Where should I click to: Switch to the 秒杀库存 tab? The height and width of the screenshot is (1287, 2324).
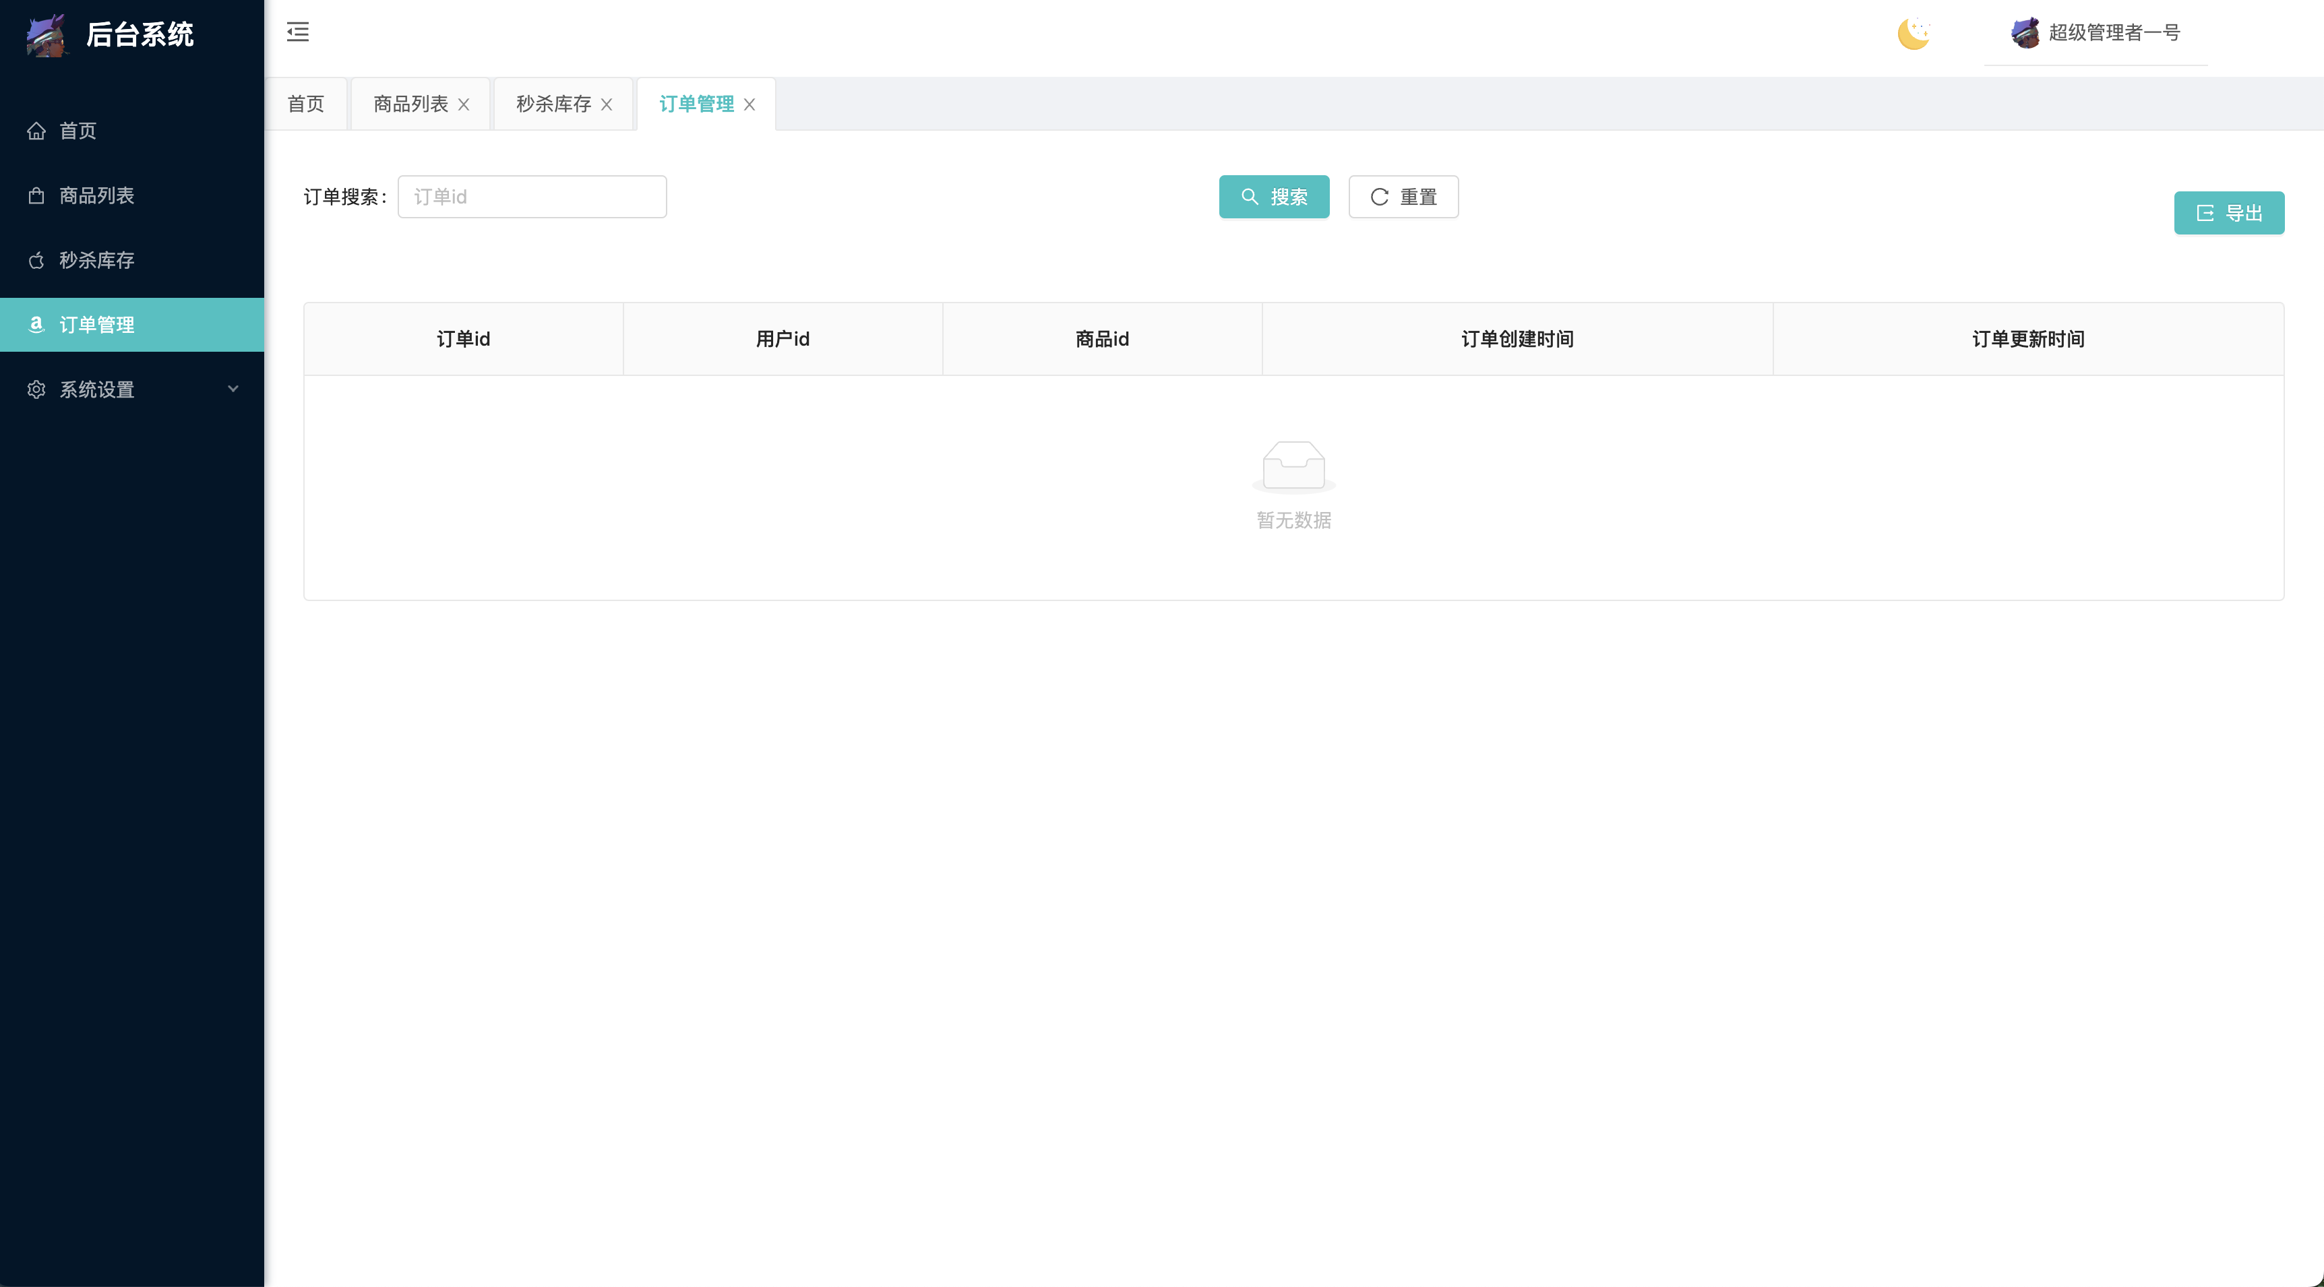(552, 104)
